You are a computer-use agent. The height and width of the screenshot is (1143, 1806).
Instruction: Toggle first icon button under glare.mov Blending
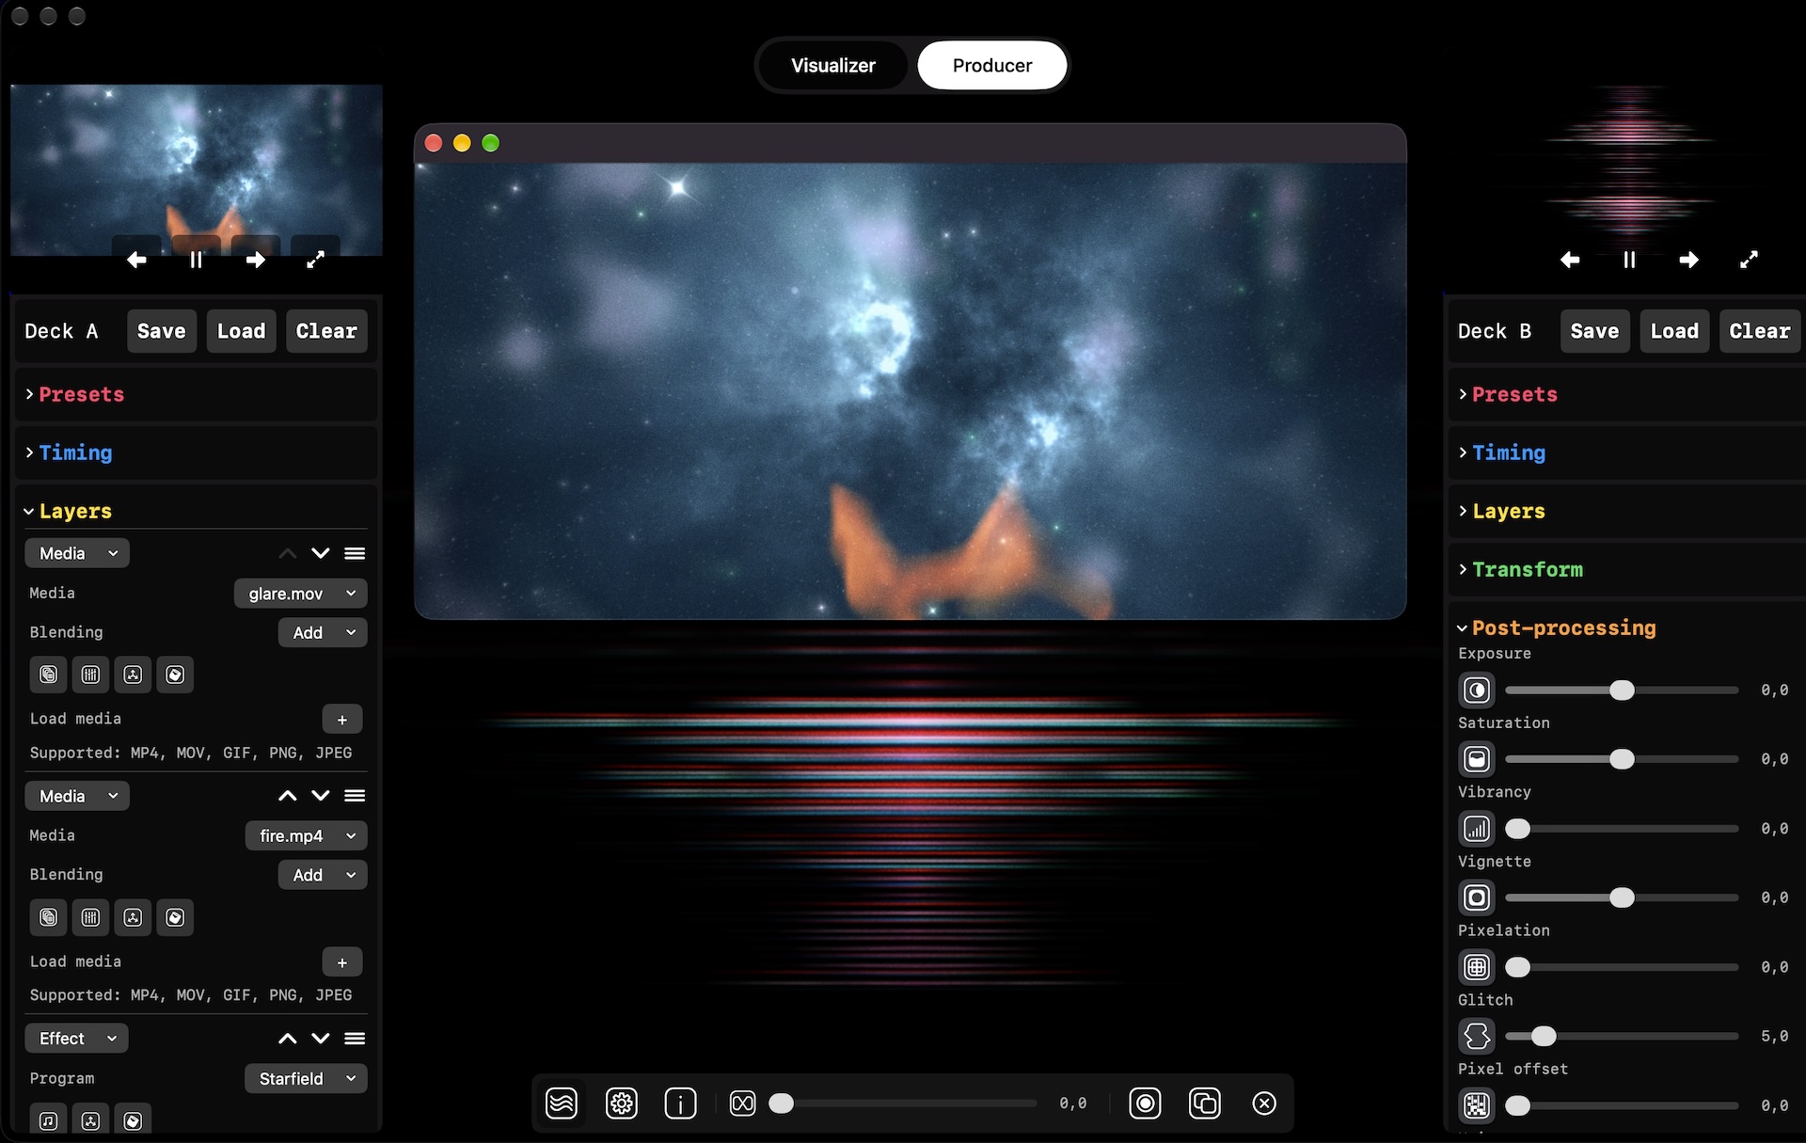48,675
